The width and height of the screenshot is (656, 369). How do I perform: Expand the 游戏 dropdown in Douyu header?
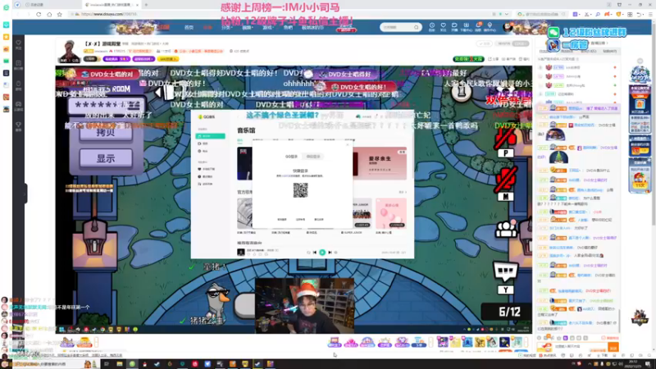pos(268,28)
